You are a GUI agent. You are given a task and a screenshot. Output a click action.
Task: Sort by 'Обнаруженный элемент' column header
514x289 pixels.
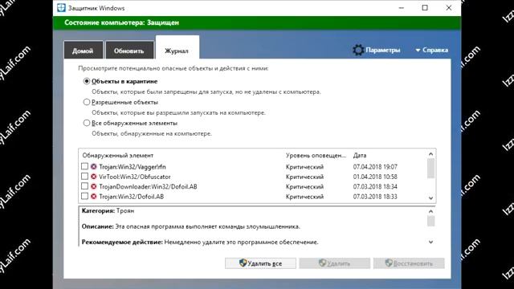point(118,156)
